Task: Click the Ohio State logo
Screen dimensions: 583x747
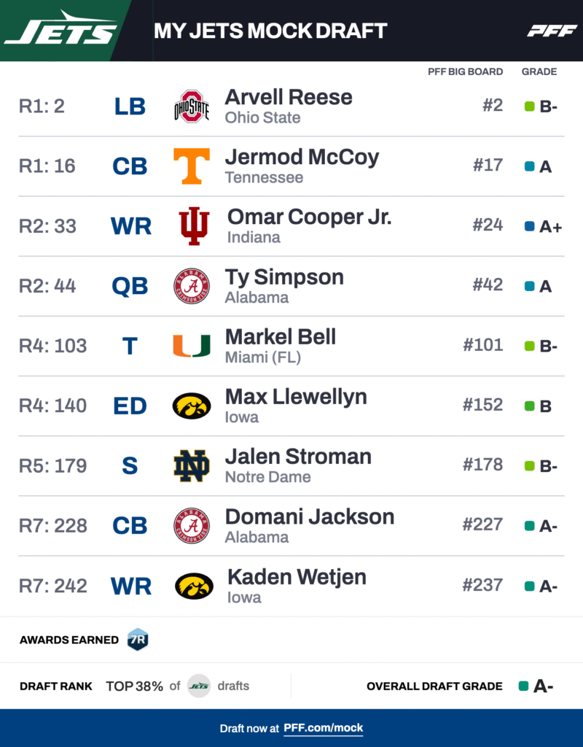Action: click(192, 107)
